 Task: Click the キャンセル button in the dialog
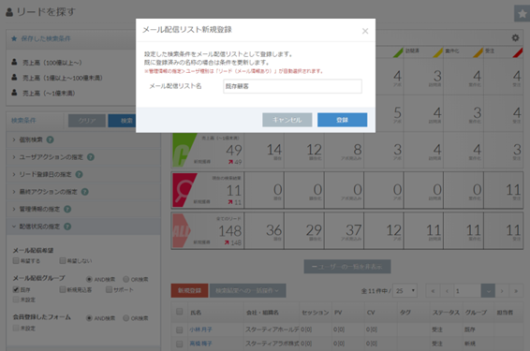(287, 120)
